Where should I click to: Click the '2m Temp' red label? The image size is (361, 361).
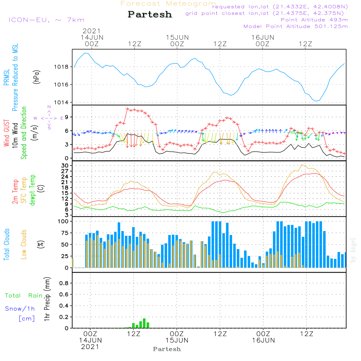[x=15, y=192]
